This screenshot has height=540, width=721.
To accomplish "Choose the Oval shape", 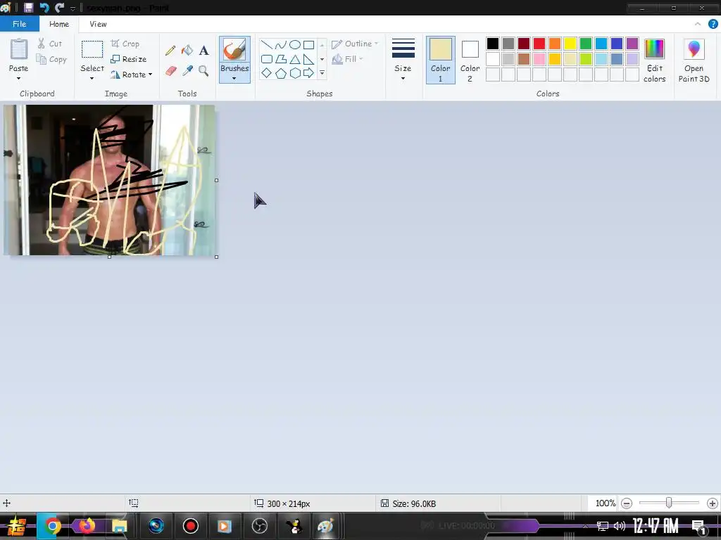I will (295, 44).
